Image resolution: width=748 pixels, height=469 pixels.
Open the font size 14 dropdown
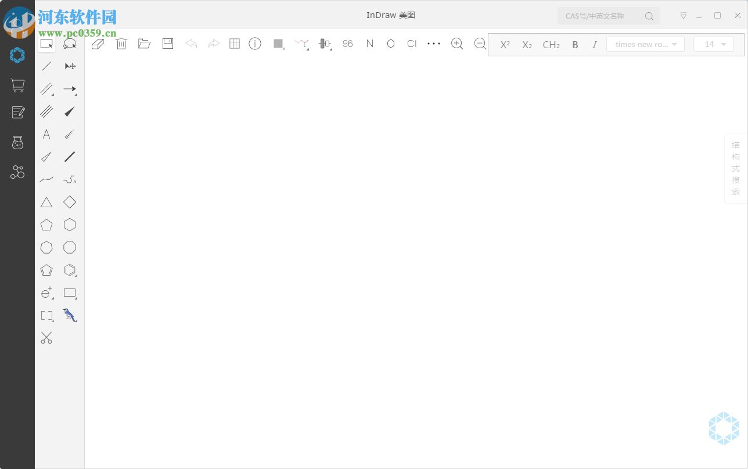tap(713, 44)
